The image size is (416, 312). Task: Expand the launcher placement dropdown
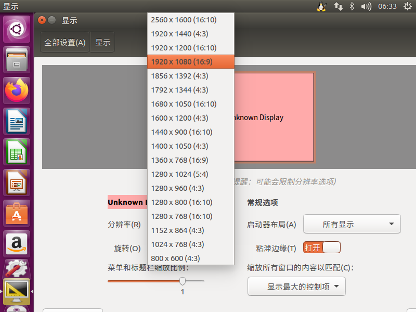coord(352,224)
